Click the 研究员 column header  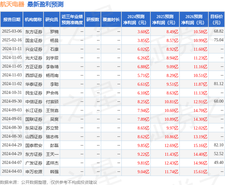click(x=52, y=20)
